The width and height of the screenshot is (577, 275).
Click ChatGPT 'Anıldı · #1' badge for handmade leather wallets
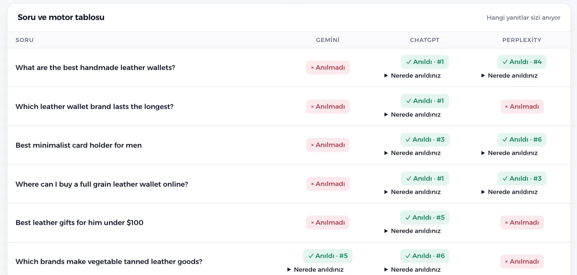(x=425, y=62)
